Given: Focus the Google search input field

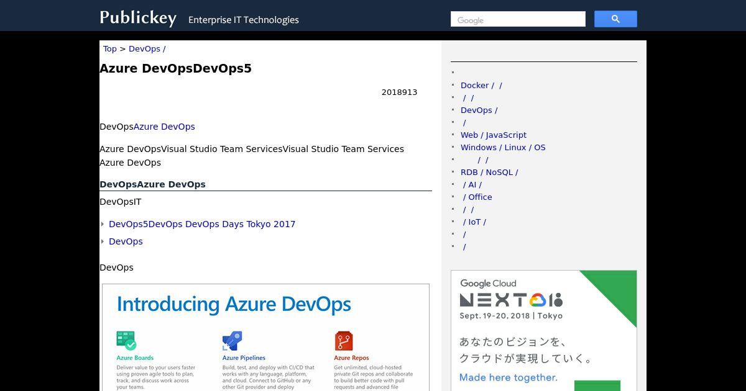Looking at the screenshot, I should (518, 19).
